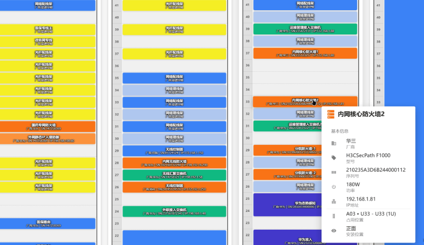This screenshot has width=424, height=245.
Task: Select the 医保路由 device block
Action: click(x=48, y=224)
